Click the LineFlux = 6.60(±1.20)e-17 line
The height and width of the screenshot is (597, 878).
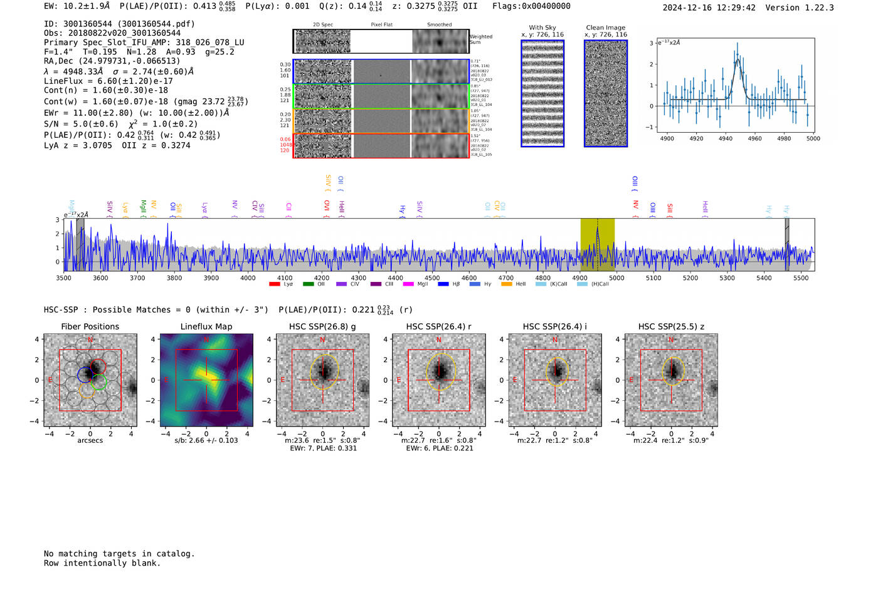108,81
